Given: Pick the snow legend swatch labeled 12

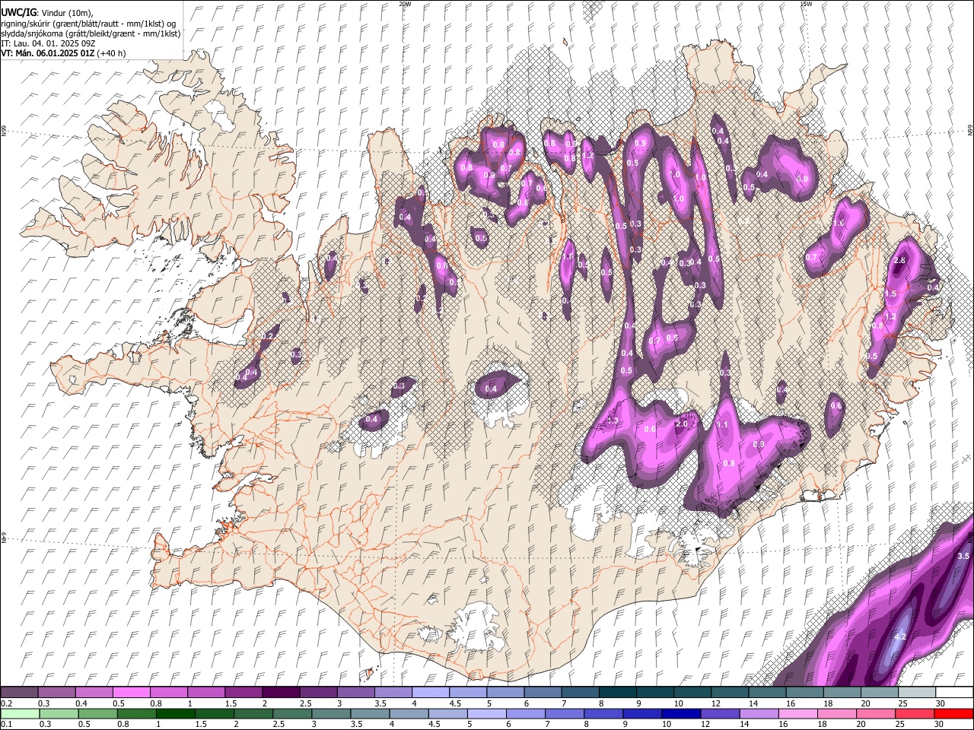Looking at the screenshot, I should (729, 692).
